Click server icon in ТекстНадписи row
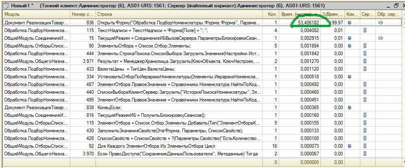Image resolution: width=405 pixels, height=168 pixels. (x=365, y=30)
